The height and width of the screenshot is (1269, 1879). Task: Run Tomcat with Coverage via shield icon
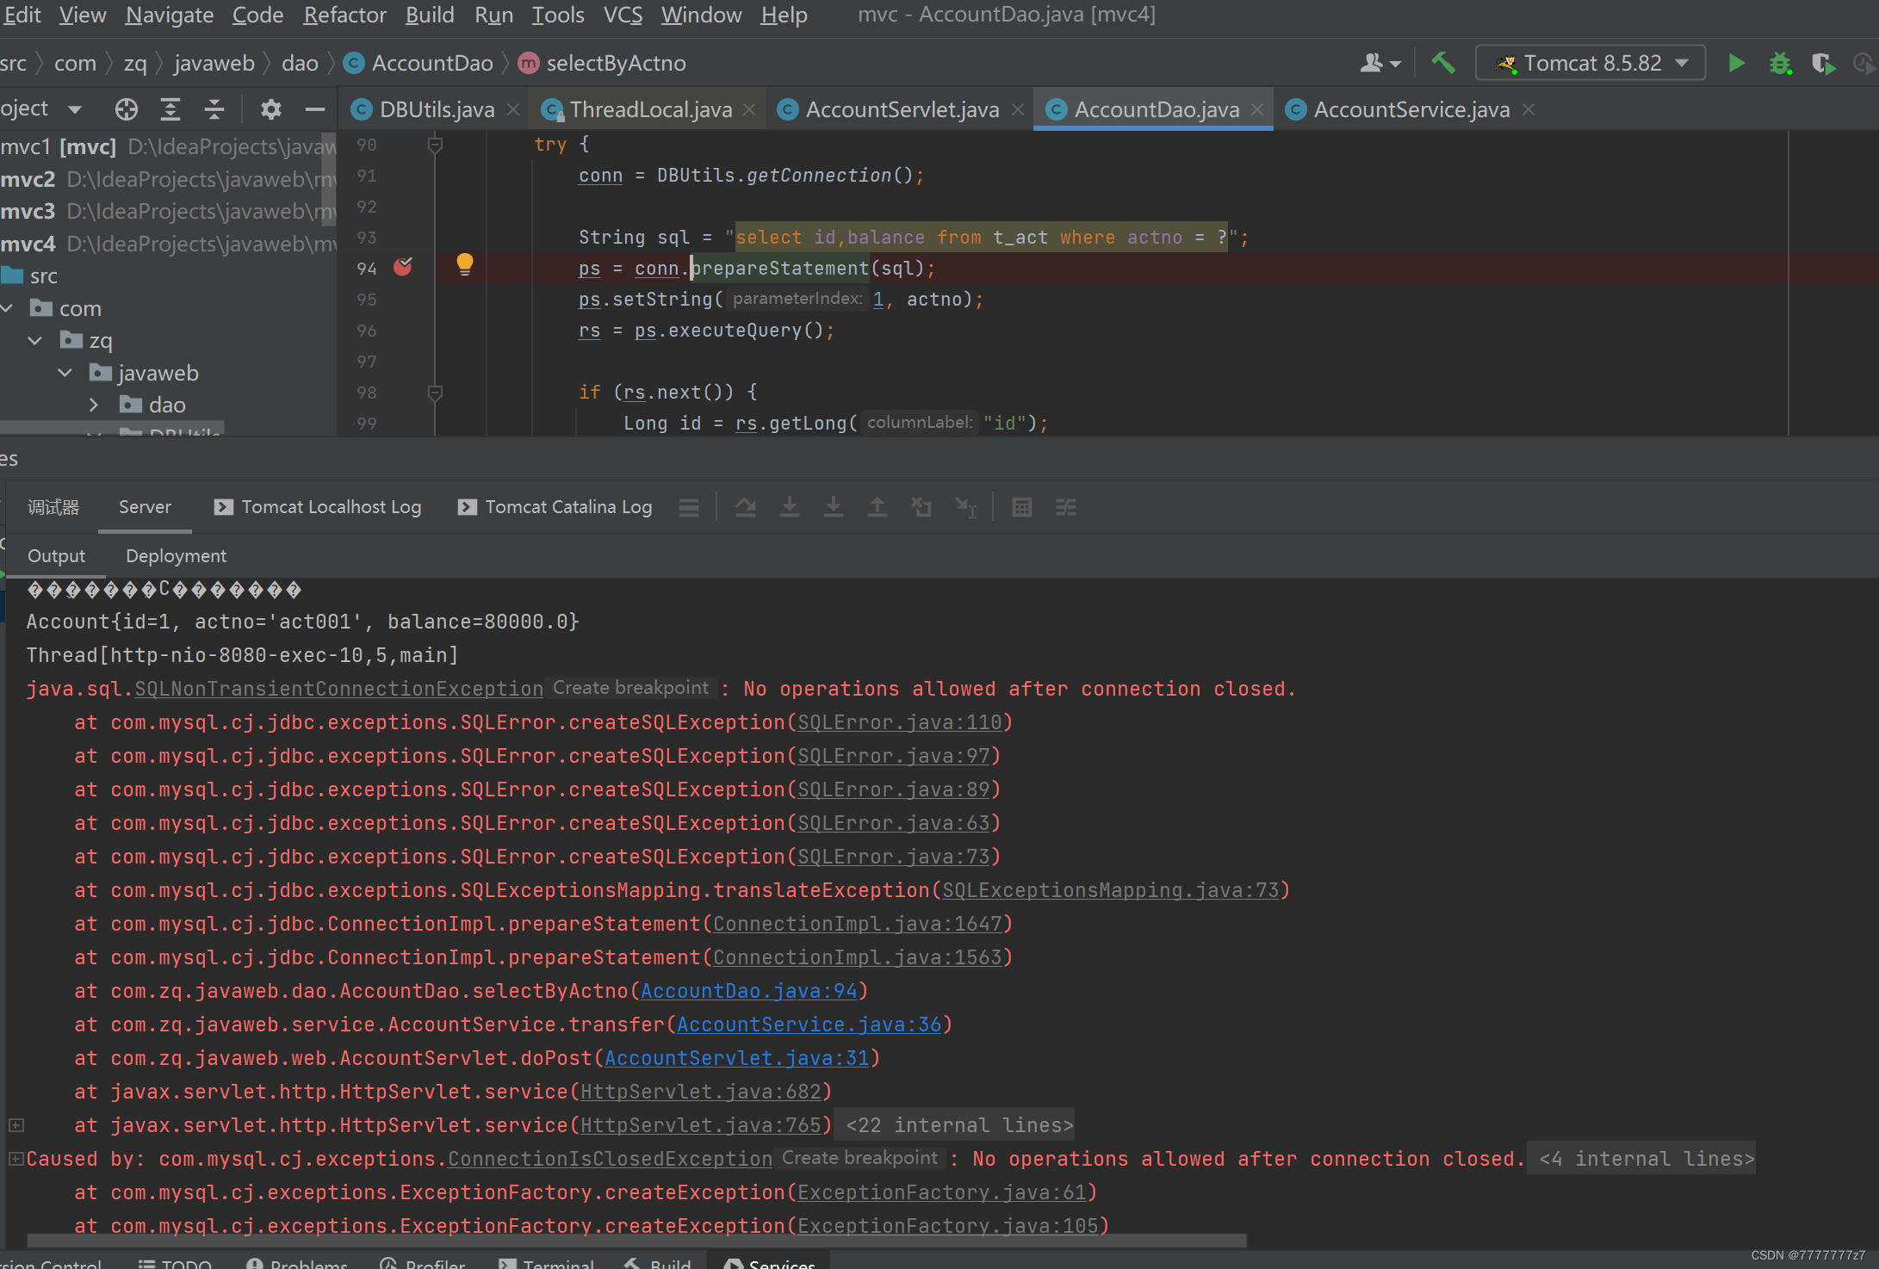pyautogui.click(x=1824, y=63)
